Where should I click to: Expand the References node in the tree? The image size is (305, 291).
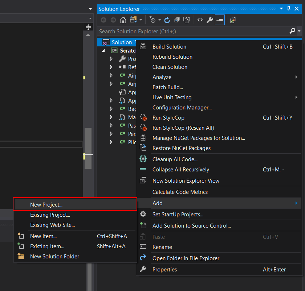pos(111,67)
